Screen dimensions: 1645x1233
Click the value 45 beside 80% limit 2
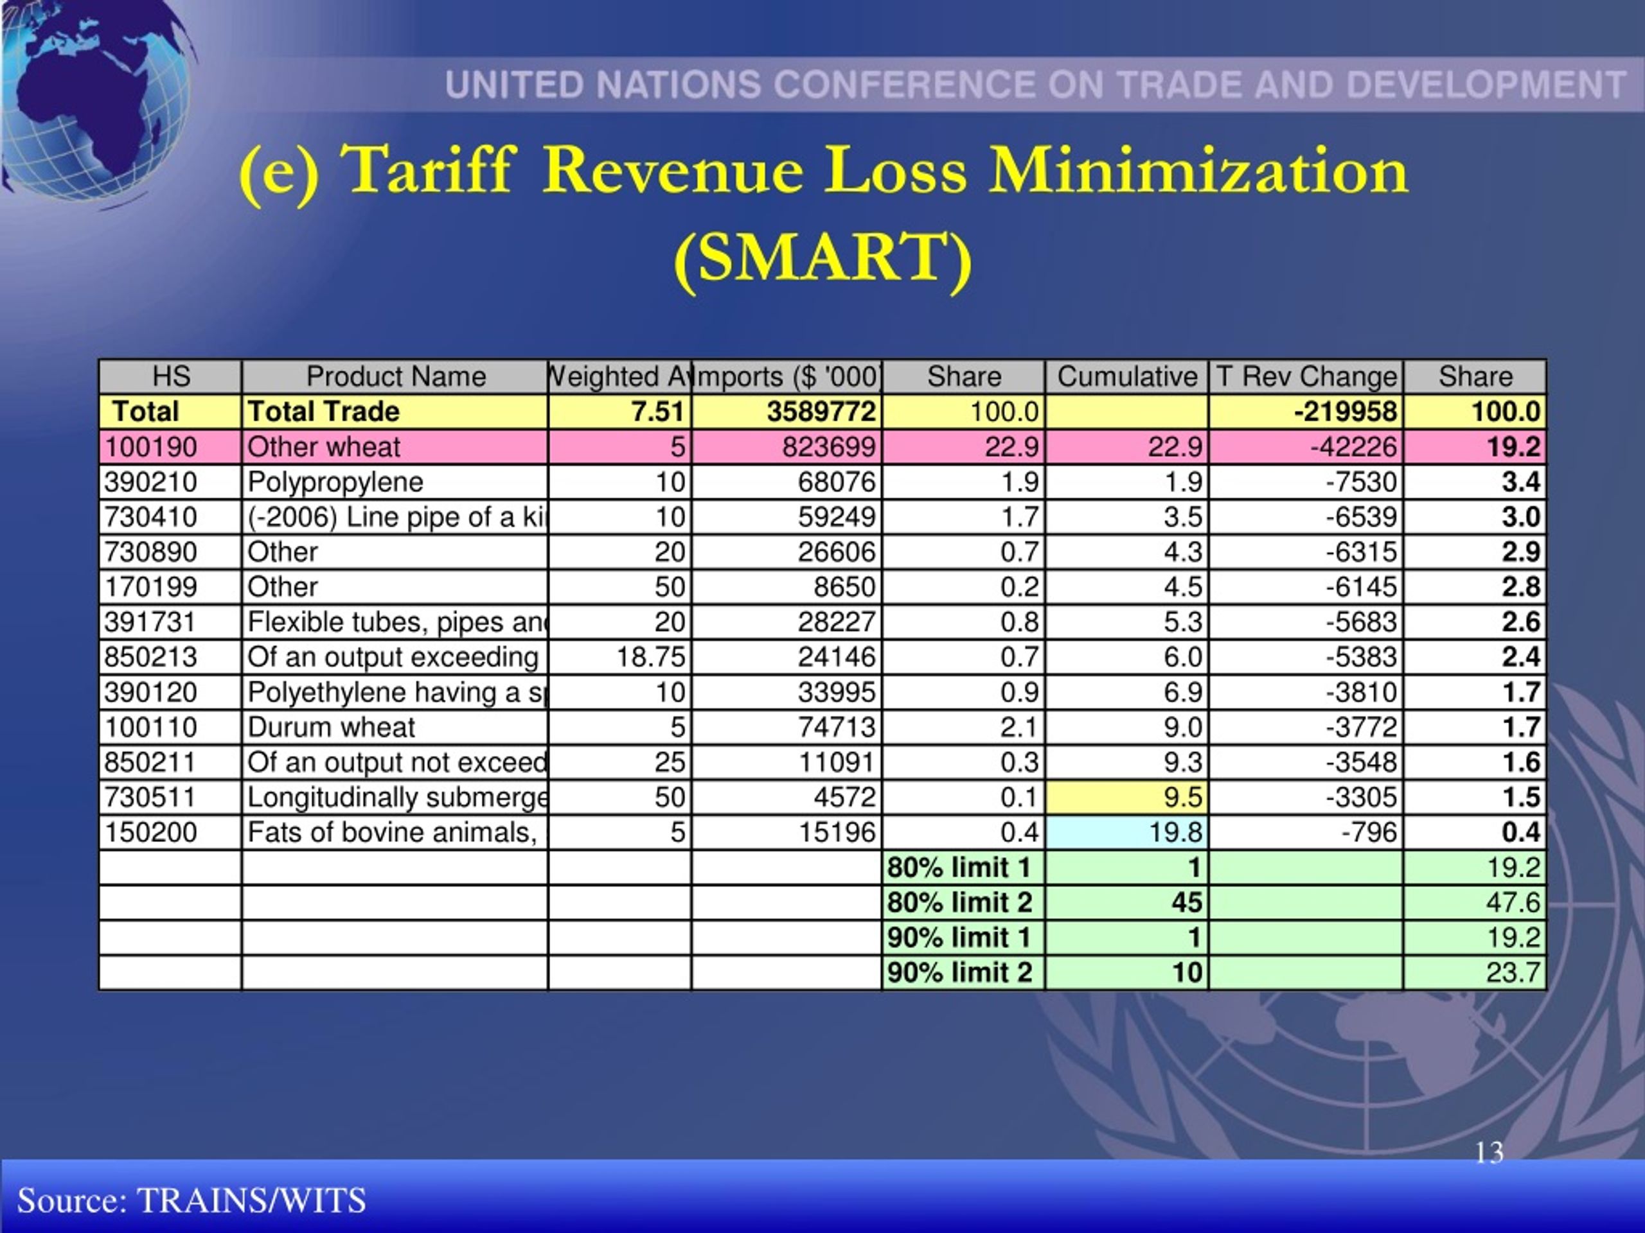(x=1126, y=902)
